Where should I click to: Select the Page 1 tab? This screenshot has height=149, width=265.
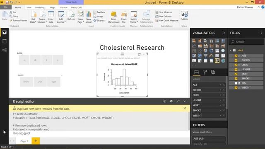point(24,141)
